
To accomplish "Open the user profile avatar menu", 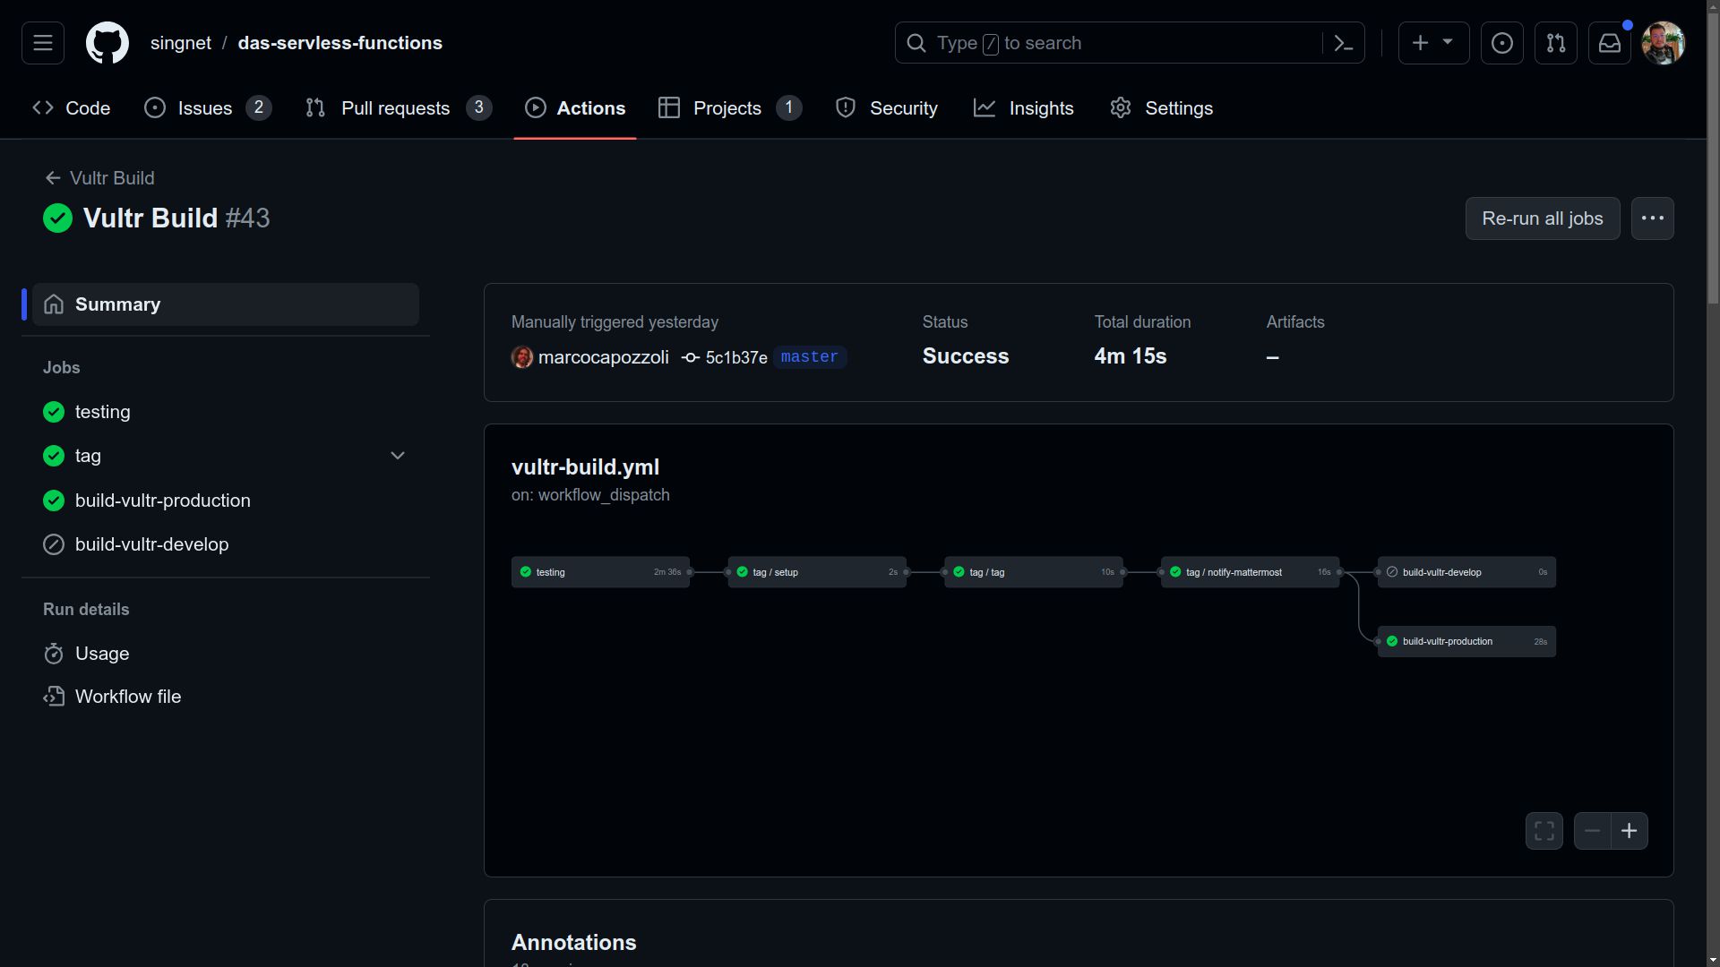I will coord(1664,43).
